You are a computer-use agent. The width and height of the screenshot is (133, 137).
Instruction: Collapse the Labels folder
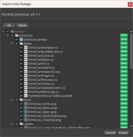(12, 124)
